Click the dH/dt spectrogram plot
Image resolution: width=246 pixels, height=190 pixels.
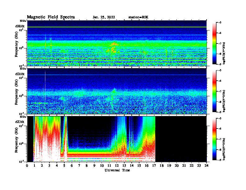click(x=117, y=43)
